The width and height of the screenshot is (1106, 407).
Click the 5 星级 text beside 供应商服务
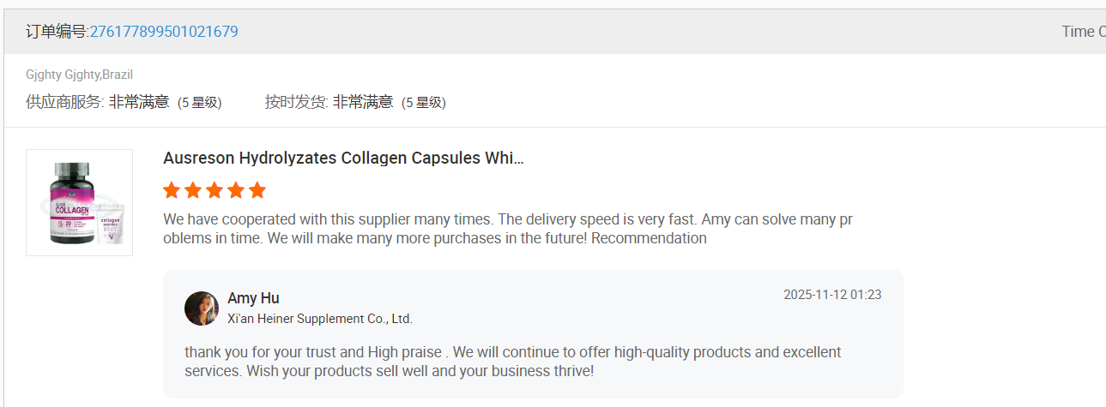click(200, 103)
